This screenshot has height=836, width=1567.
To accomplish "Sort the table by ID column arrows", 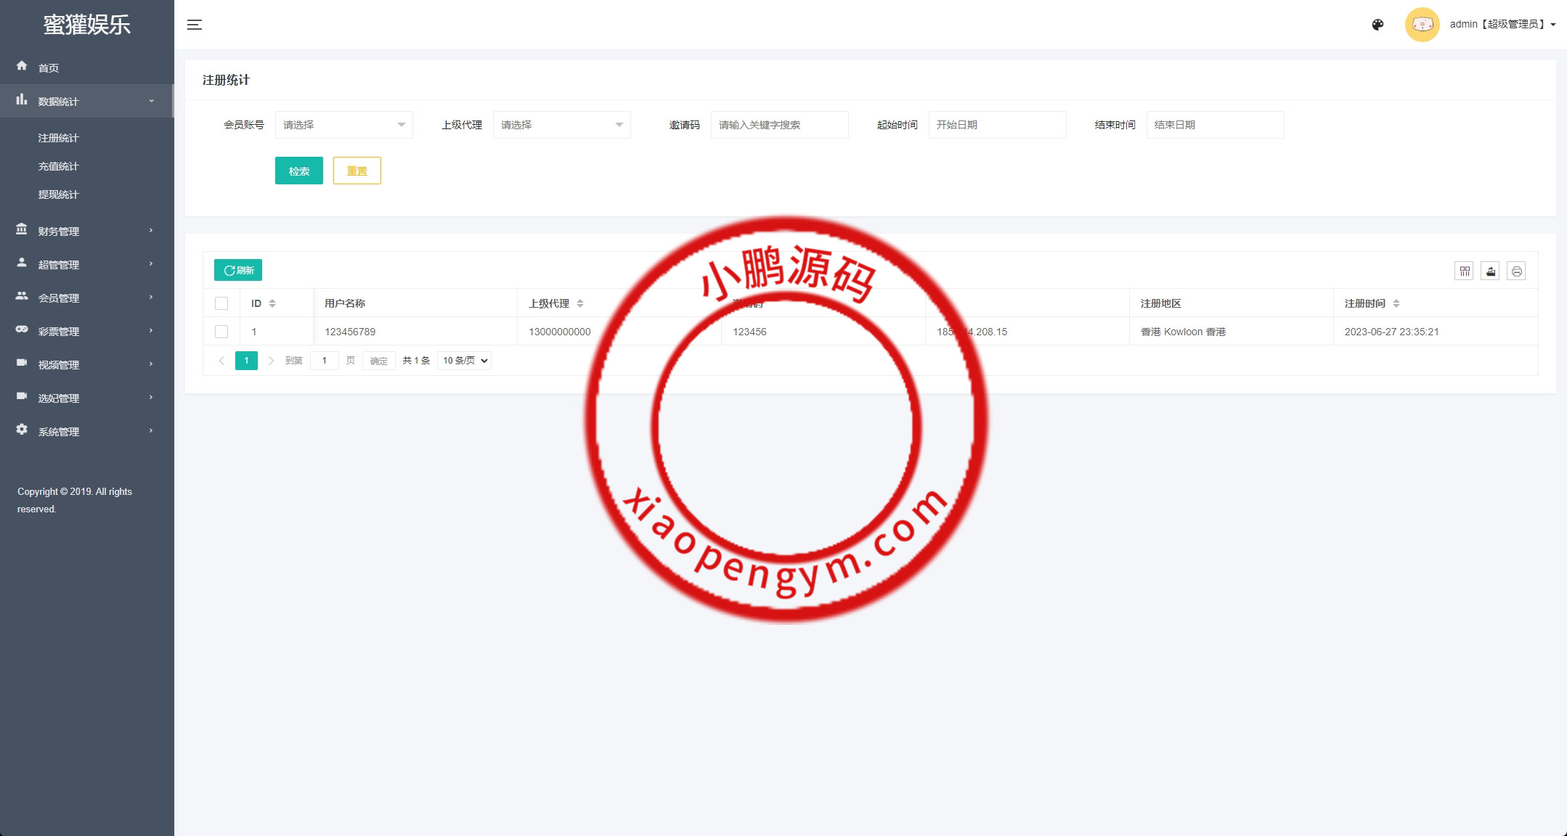I will click(272, 303).
